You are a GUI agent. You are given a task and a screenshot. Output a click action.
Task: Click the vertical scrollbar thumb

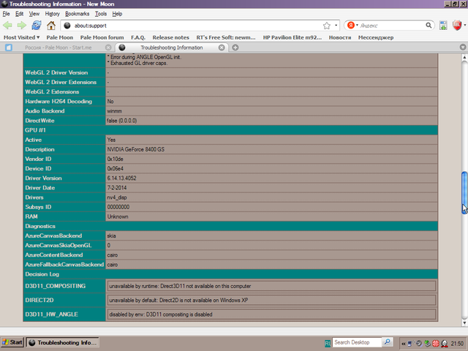464,192
